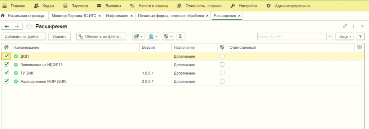Viewport: 369px width, 129px height.
Task: Open help with the question mark button
Action: [x=360, y=37]
